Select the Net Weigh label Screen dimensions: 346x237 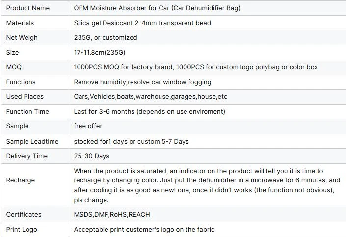(22, 38)
